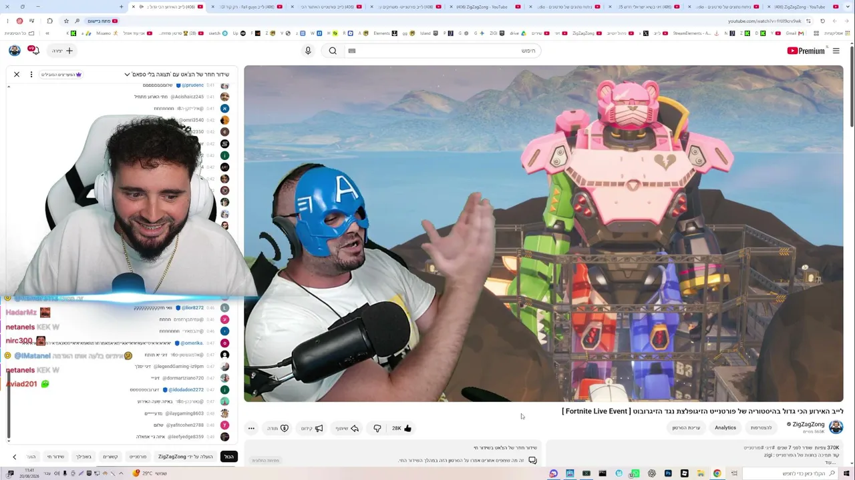Open the all bookmarks folder
Image resolution: width=855 pixels, height=480 pixels.
tap(19, 33)
